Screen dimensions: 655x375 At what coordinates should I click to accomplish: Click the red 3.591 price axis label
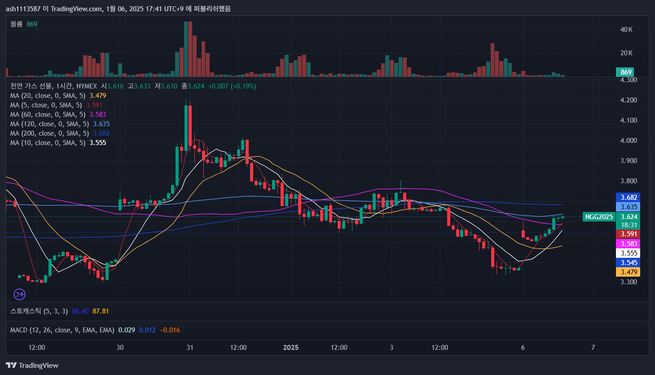tap(629, 234)
